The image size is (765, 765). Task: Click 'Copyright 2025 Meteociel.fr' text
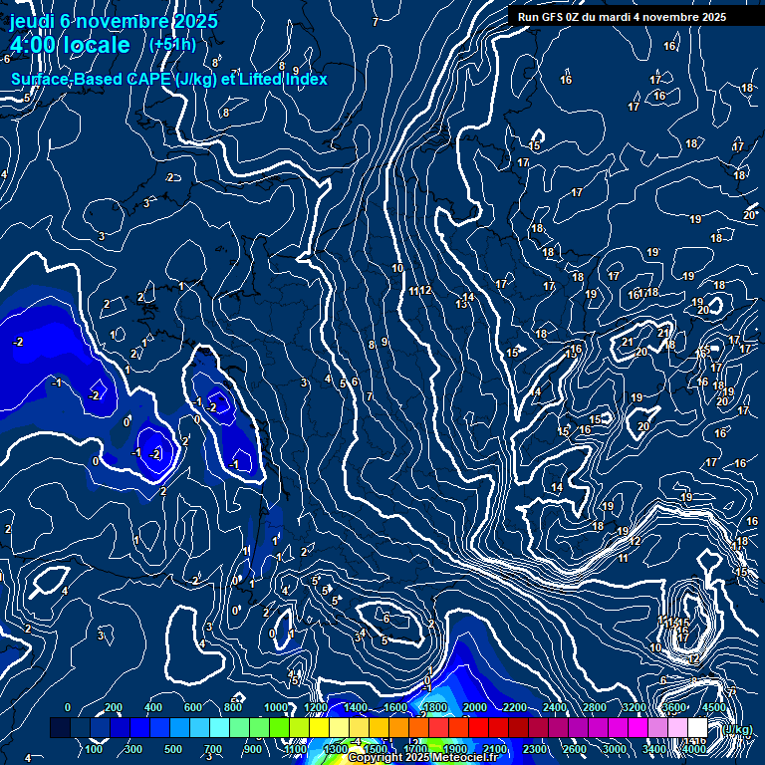pyautogui.click(x=422, y=757)
